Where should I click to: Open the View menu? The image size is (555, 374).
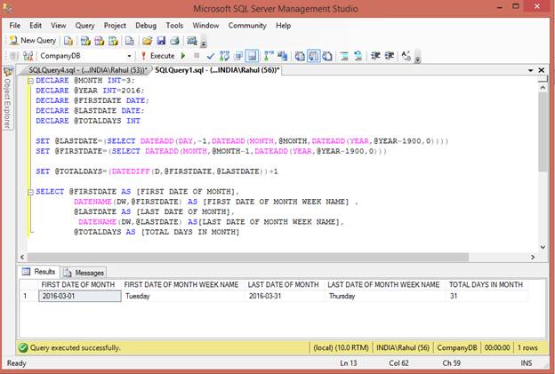click(x=59, y=26)
